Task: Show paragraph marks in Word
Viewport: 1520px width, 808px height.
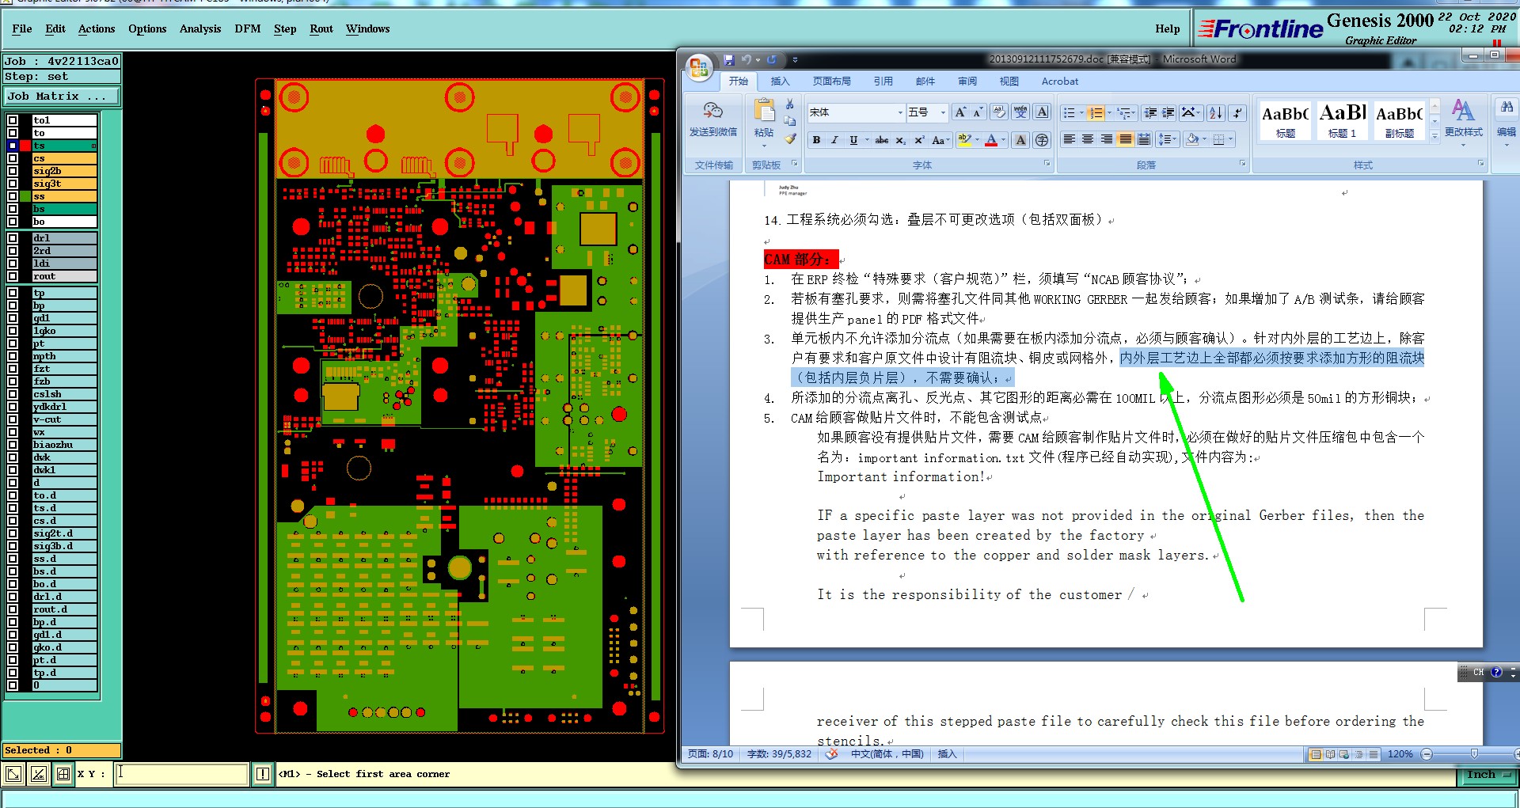Action: pyautogui.click(x=1238, y=112)
